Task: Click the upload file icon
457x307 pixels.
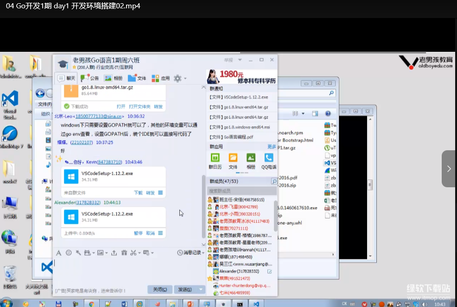Action: pos(114,253)
